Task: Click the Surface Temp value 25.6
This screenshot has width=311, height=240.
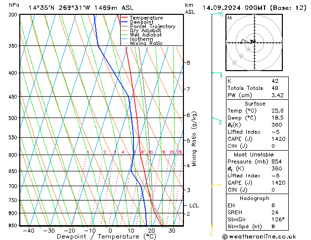Action: coord(278,111)
